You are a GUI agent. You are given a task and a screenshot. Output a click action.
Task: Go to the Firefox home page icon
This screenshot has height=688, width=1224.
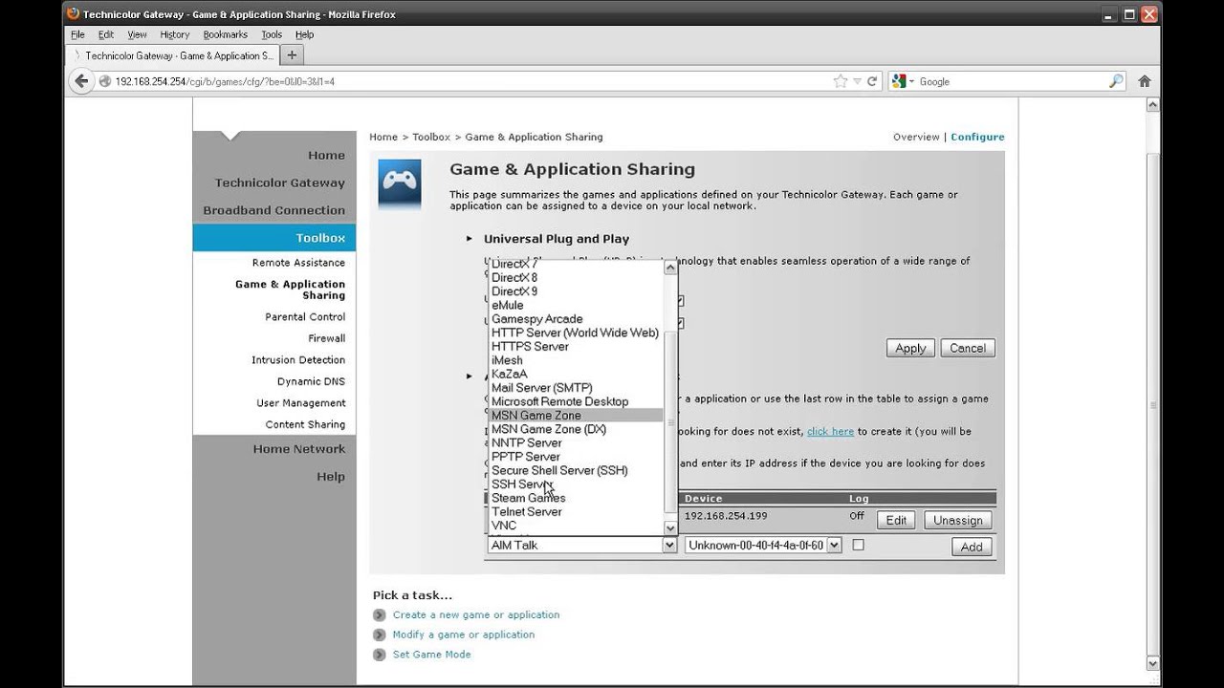point(1145,81)
